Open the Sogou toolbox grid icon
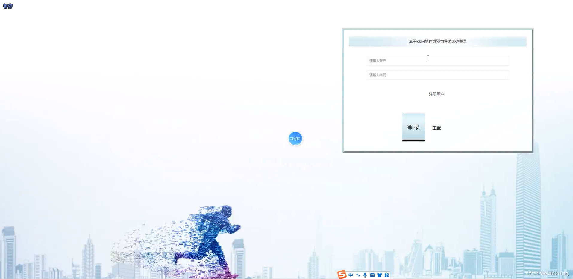This screenshot has width=573, height=279. [387, 275]
